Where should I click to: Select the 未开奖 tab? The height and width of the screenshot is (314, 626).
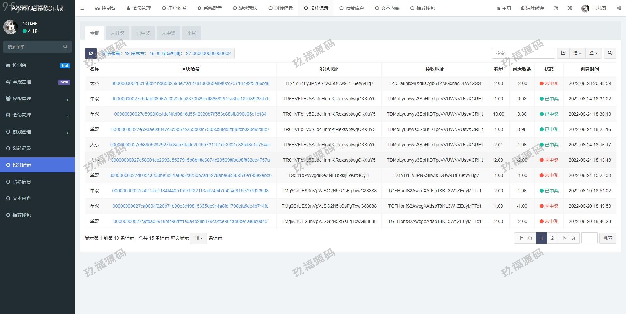point(118,33)
